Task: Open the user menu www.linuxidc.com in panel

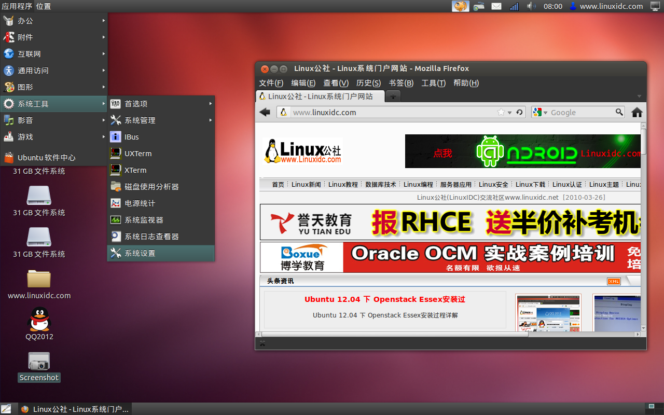Action: tap(606, 6)
